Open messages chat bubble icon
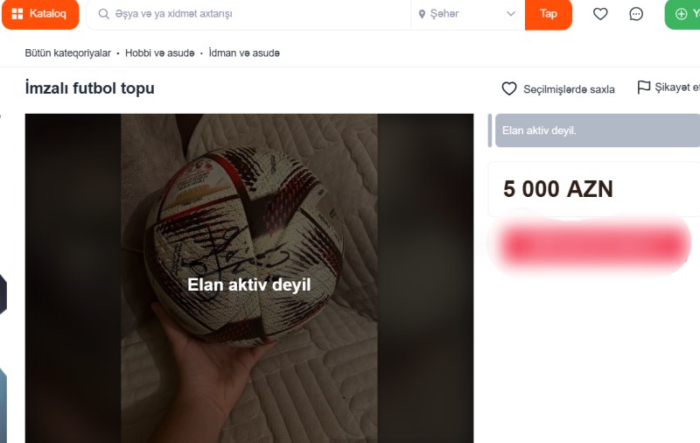The width and height of the screenshot is (700, 443). (x=636, y=14)
